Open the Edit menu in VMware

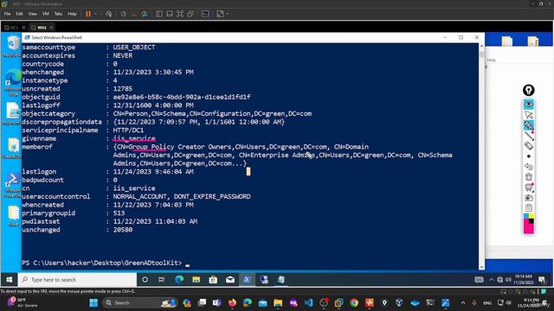pyautogui.click(x=19, y=14)
